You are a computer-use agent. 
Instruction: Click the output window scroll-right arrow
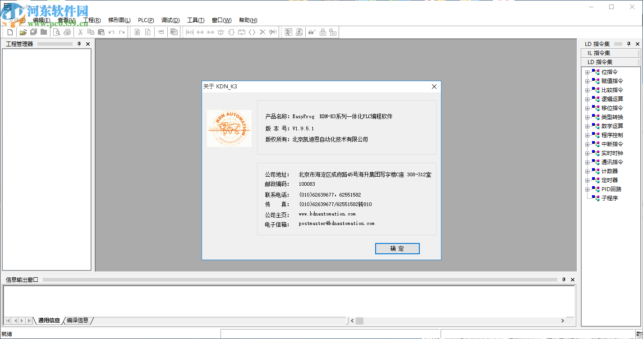pyautogui.click(x=563, y=321)
